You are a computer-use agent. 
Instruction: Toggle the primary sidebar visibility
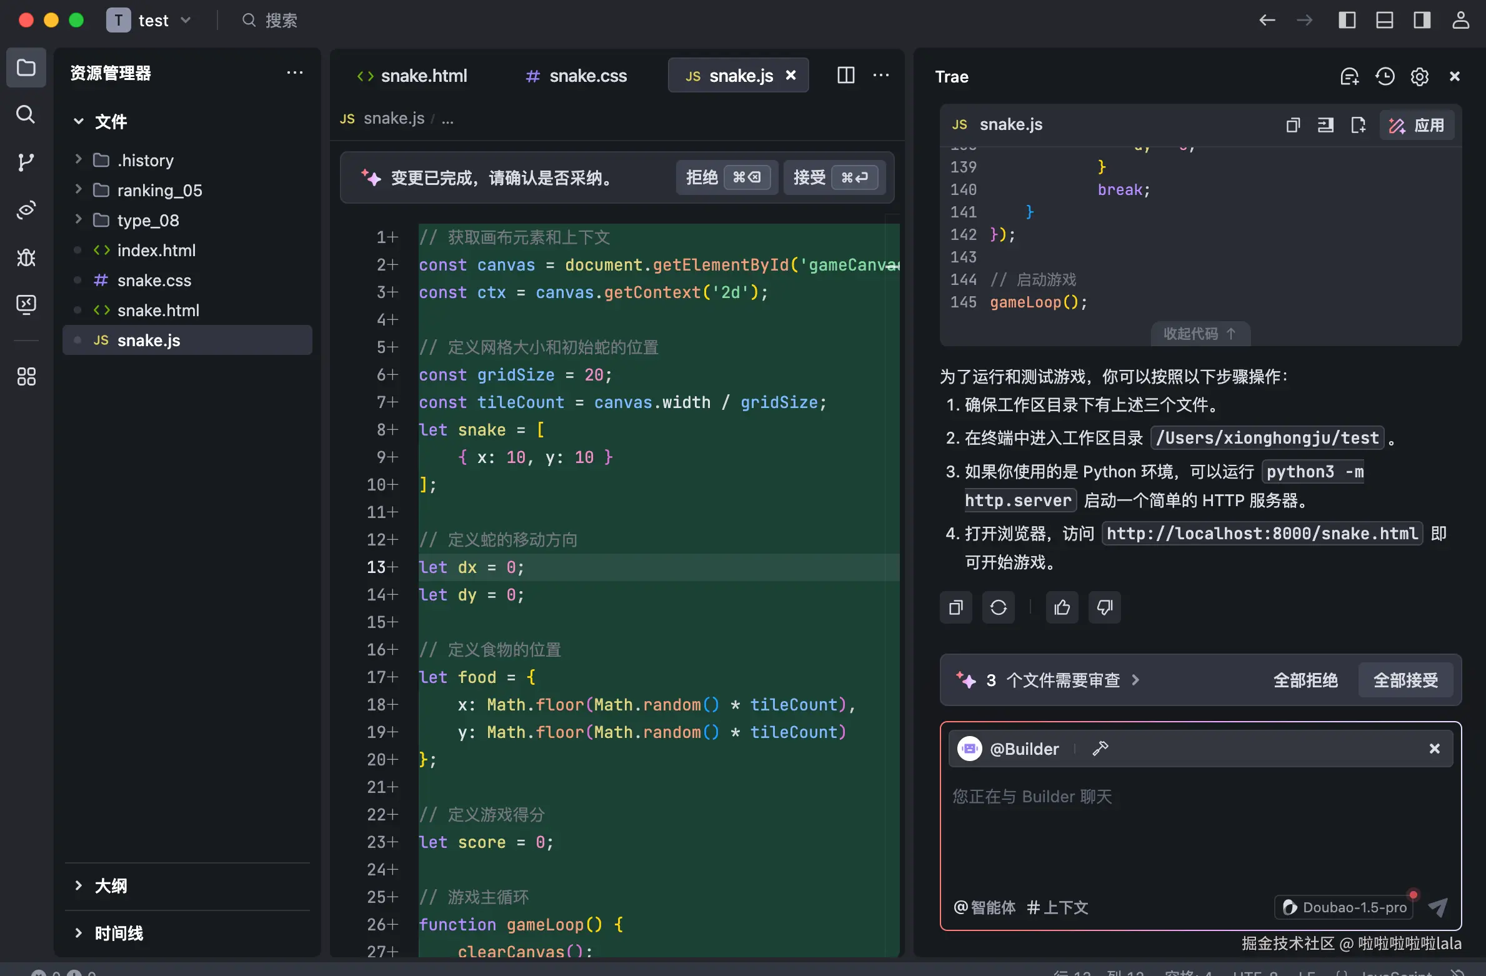[1347, 19]
